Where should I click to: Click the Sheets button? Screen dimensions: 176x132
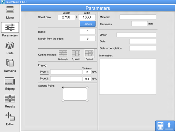(88, 24)
